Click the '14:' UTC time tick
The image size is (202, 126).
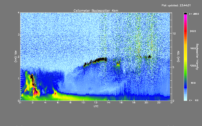[109, 103]
